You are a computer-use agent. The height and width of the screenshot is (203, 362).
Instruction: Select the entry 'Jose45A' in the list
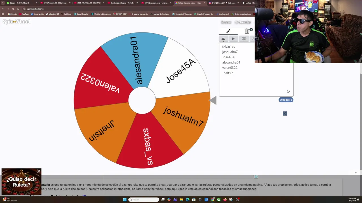[x=228, y=57]
